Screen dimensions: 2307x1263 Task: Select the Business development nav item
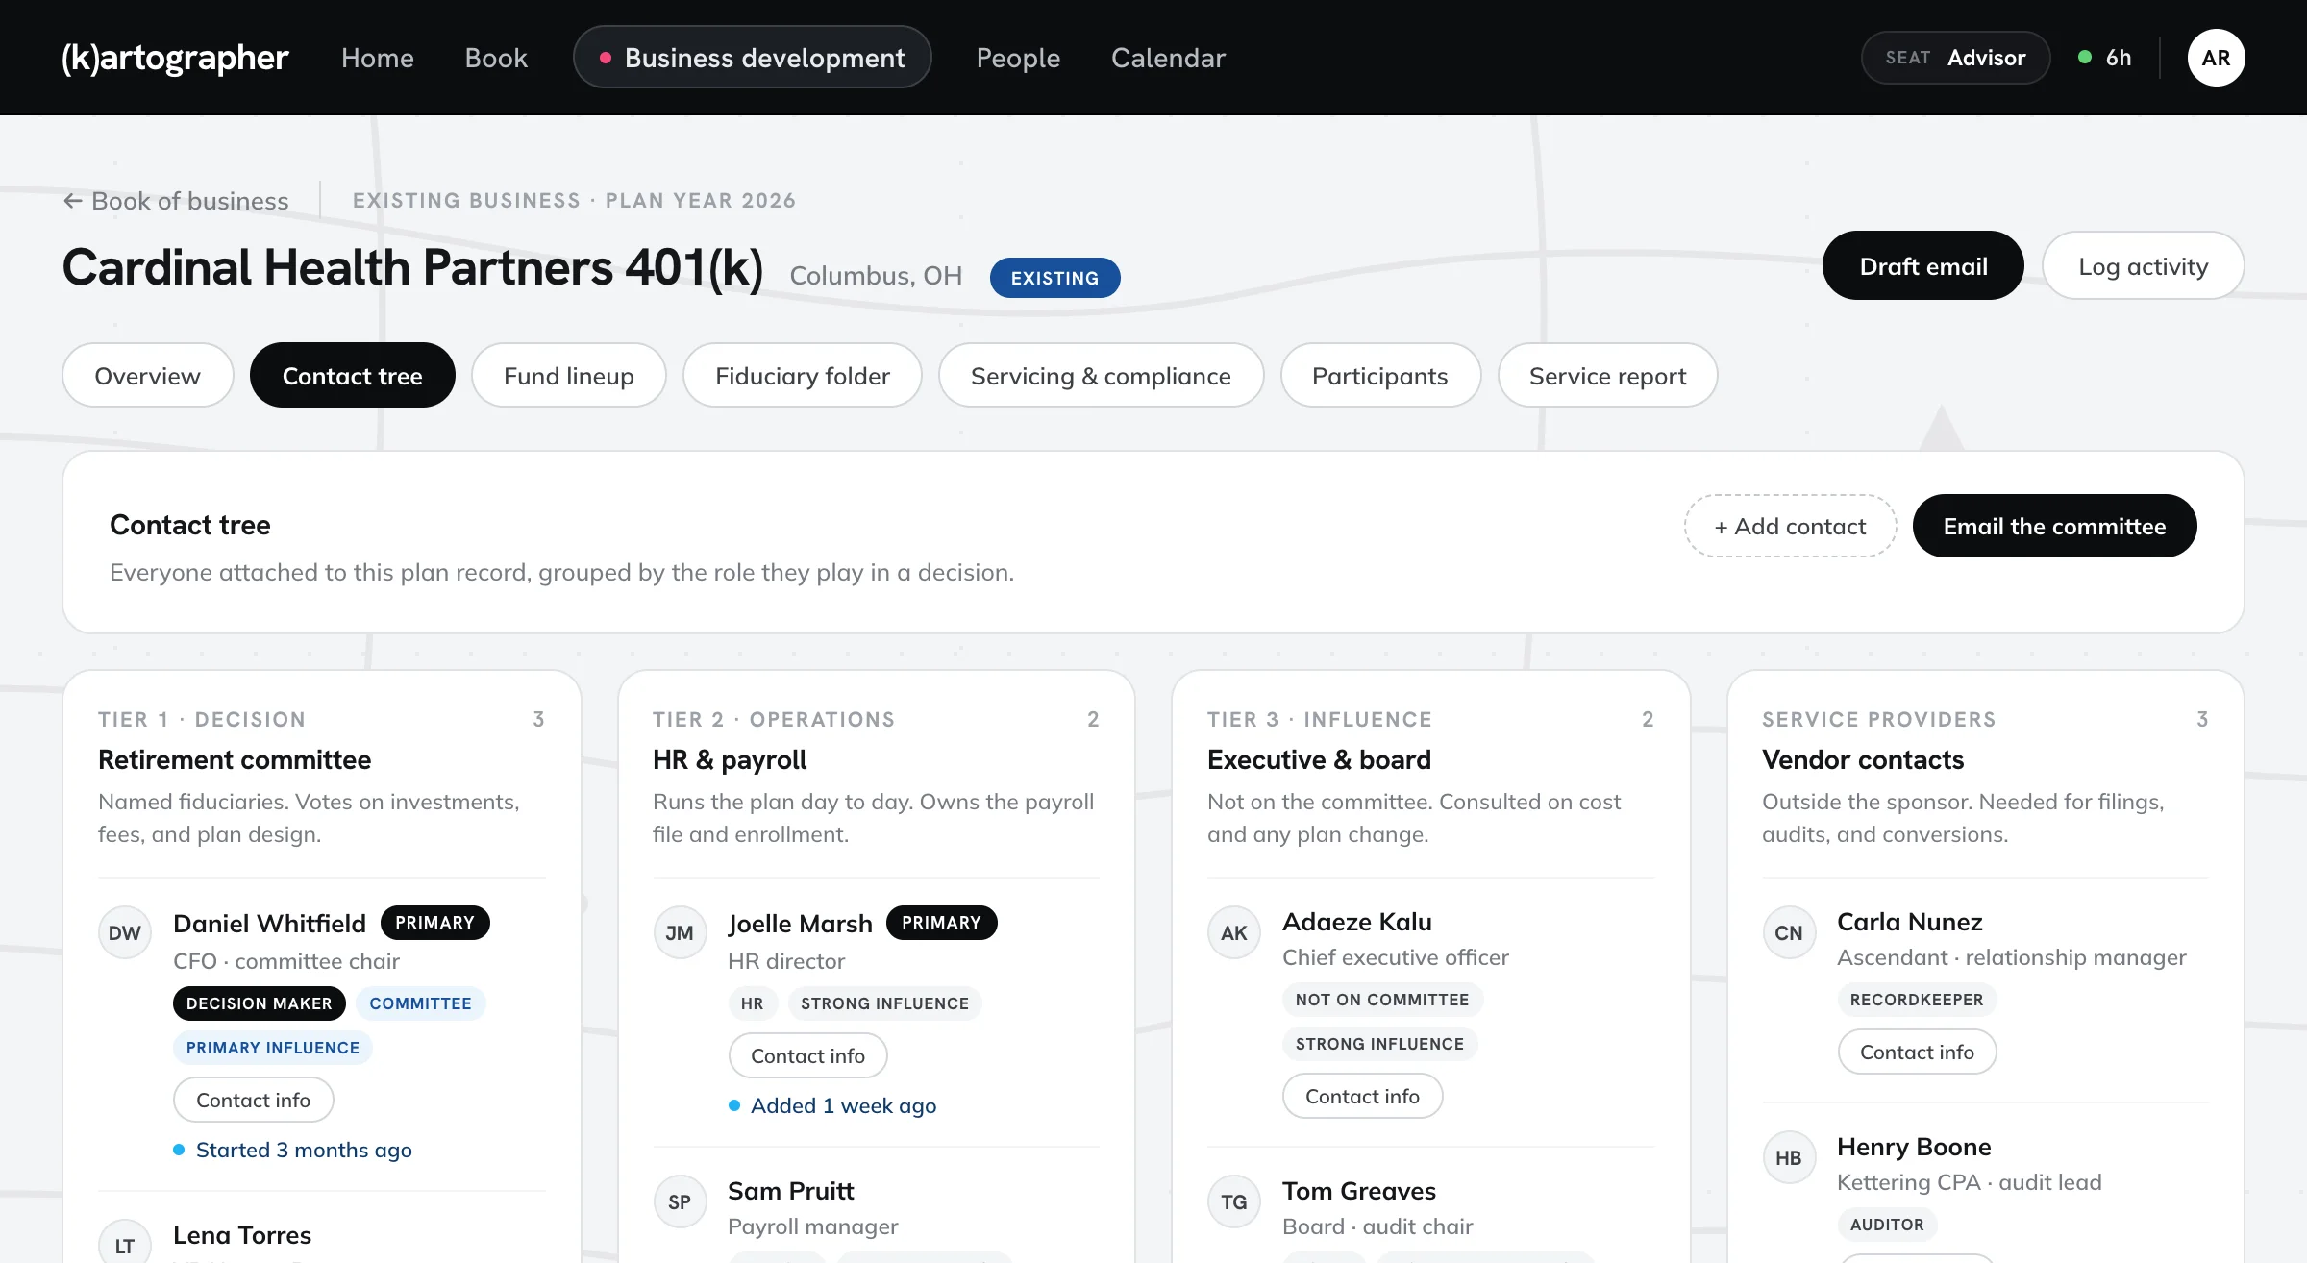tap(752, 58)
